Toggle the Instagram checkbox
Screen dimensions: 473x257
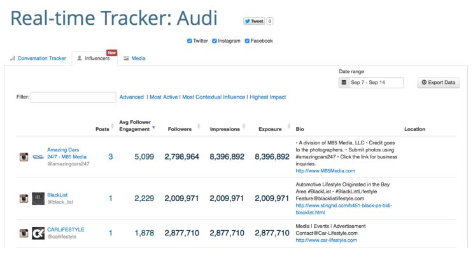point(215,41)
